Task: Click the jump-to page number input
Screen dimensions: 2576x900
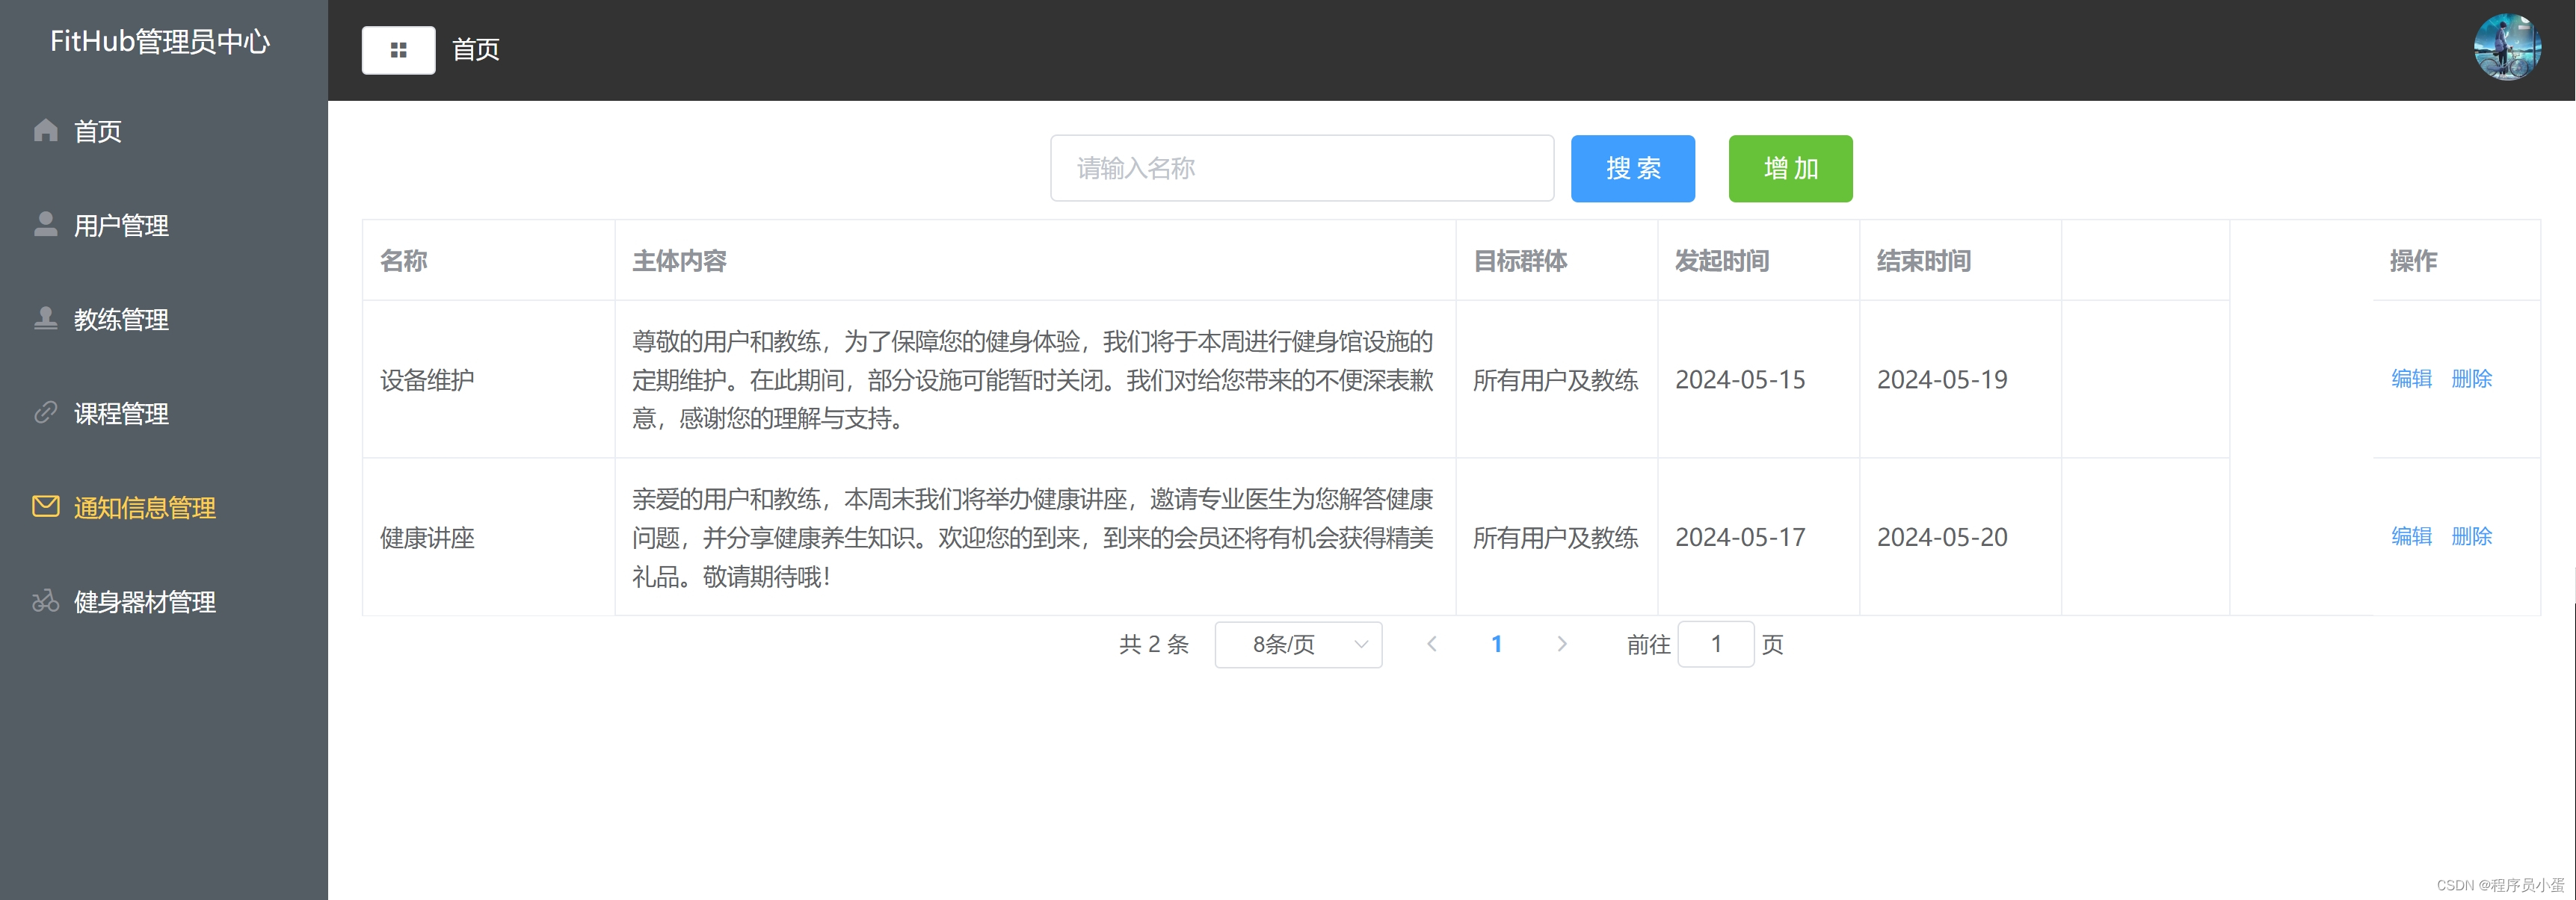Action: coord(1714,645)
